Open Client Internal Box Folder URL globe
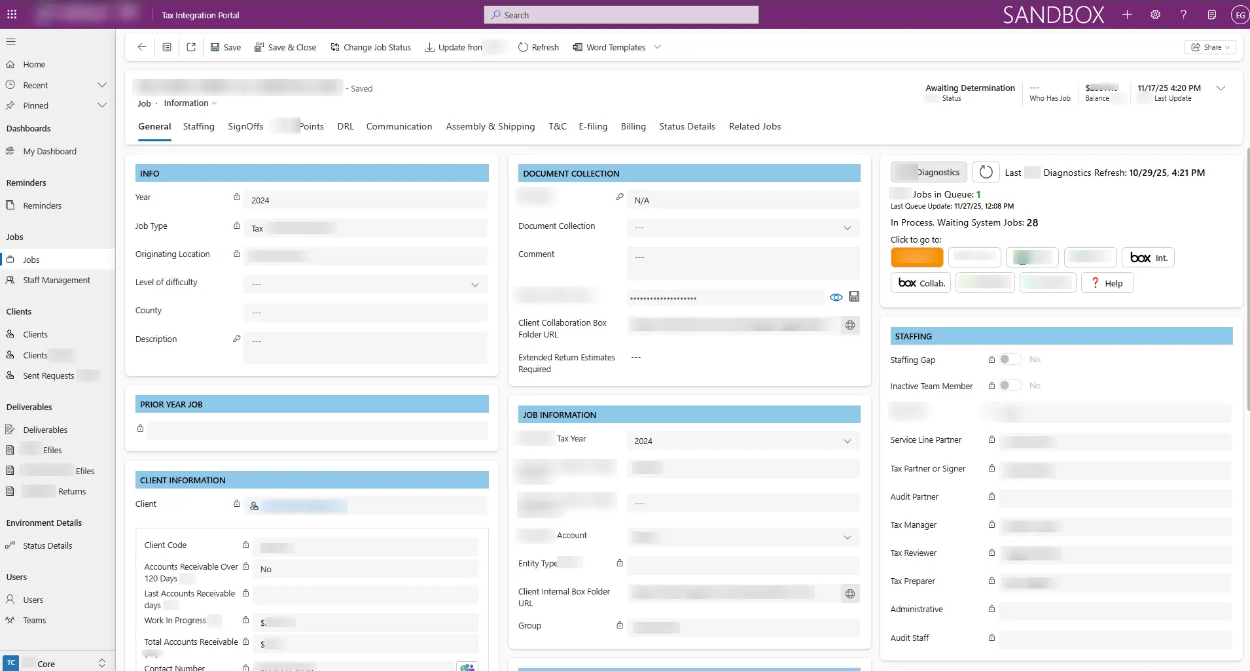 pyautogui.click(x=850, y=594)
